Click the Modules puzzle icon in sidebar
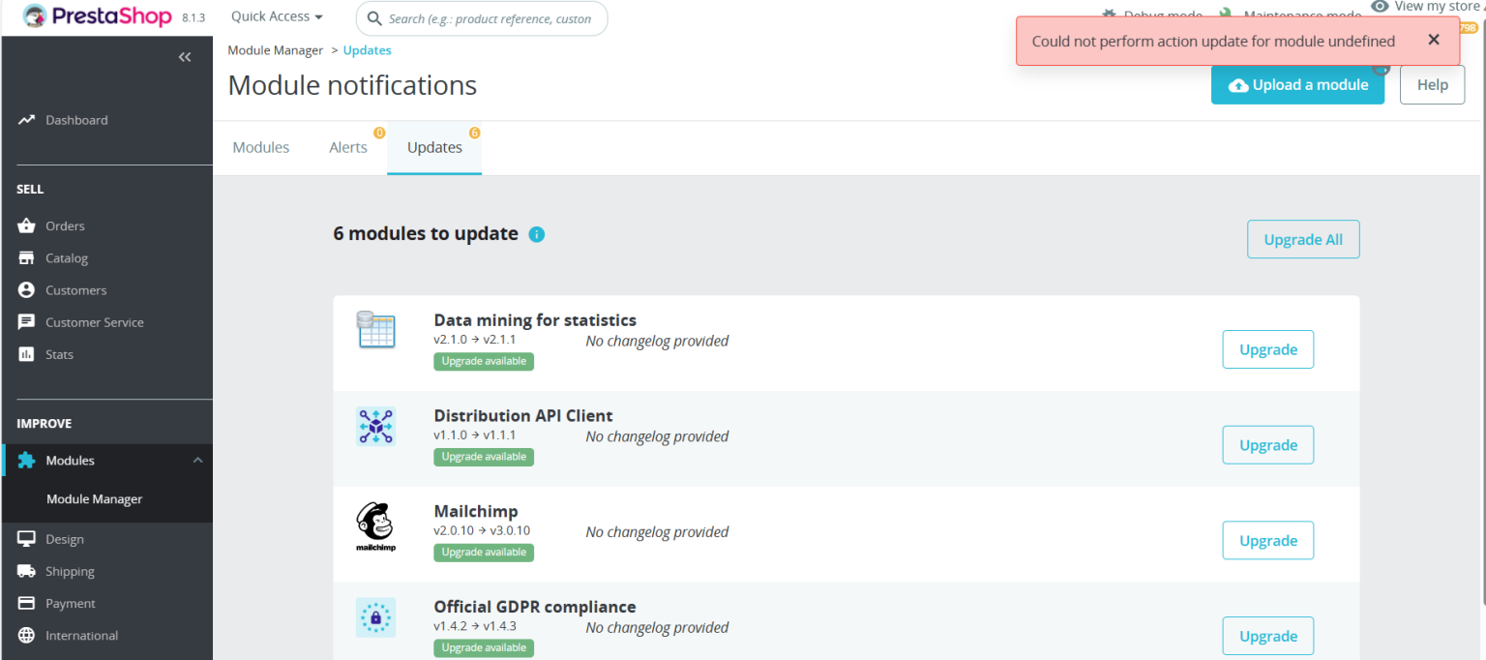The image size is (1486, 660). 27,460
